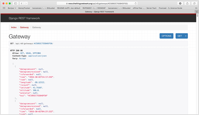The image size is (199, 115).
Task: Expand the Bonjour bookmarks dropdown
Action: 11,8
